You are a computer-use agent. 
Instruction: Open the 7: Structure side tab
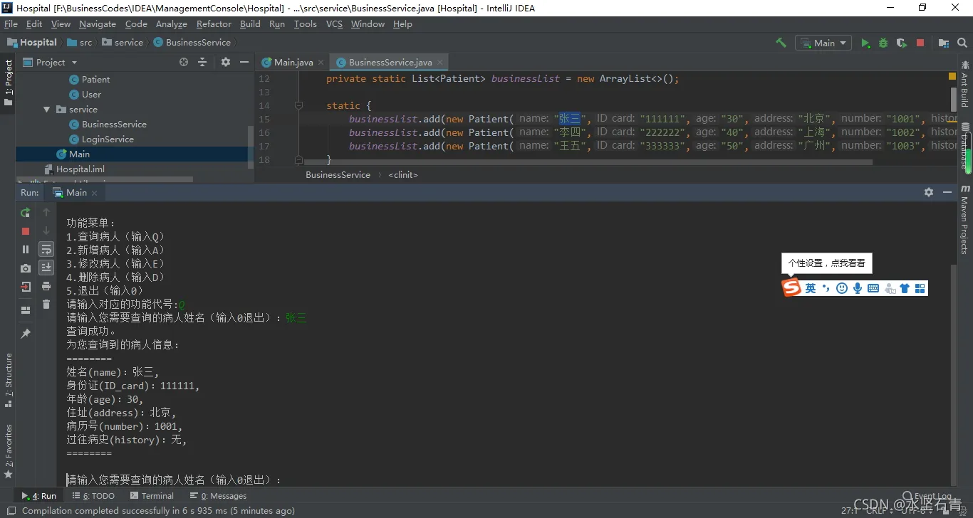pyautogui.click(x=8, y=381)
